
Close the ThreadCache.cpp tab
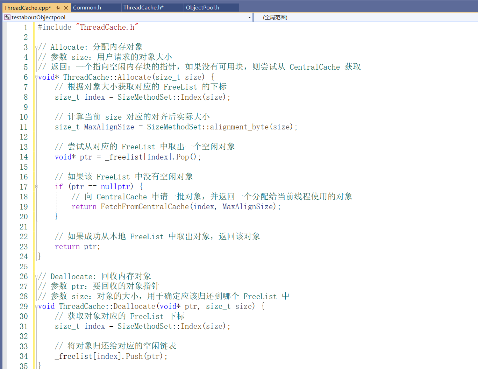point(66,8)
